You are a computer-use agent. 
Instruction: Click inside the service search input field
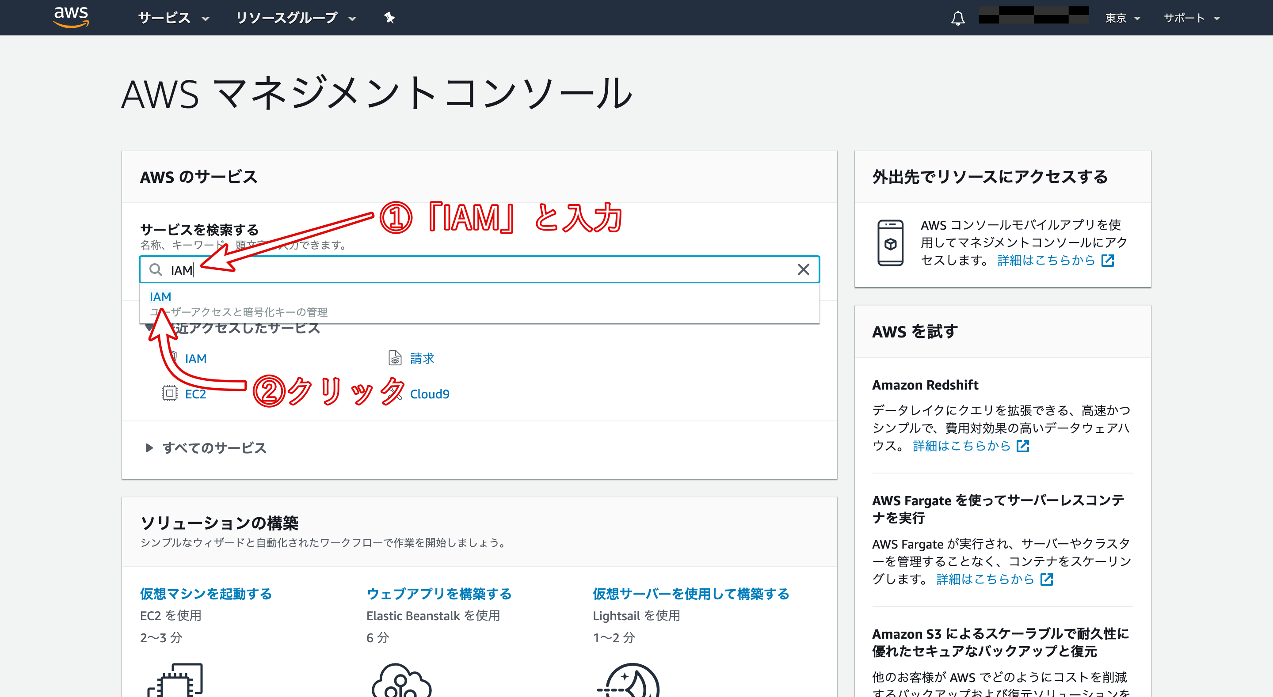click(445, 270)
